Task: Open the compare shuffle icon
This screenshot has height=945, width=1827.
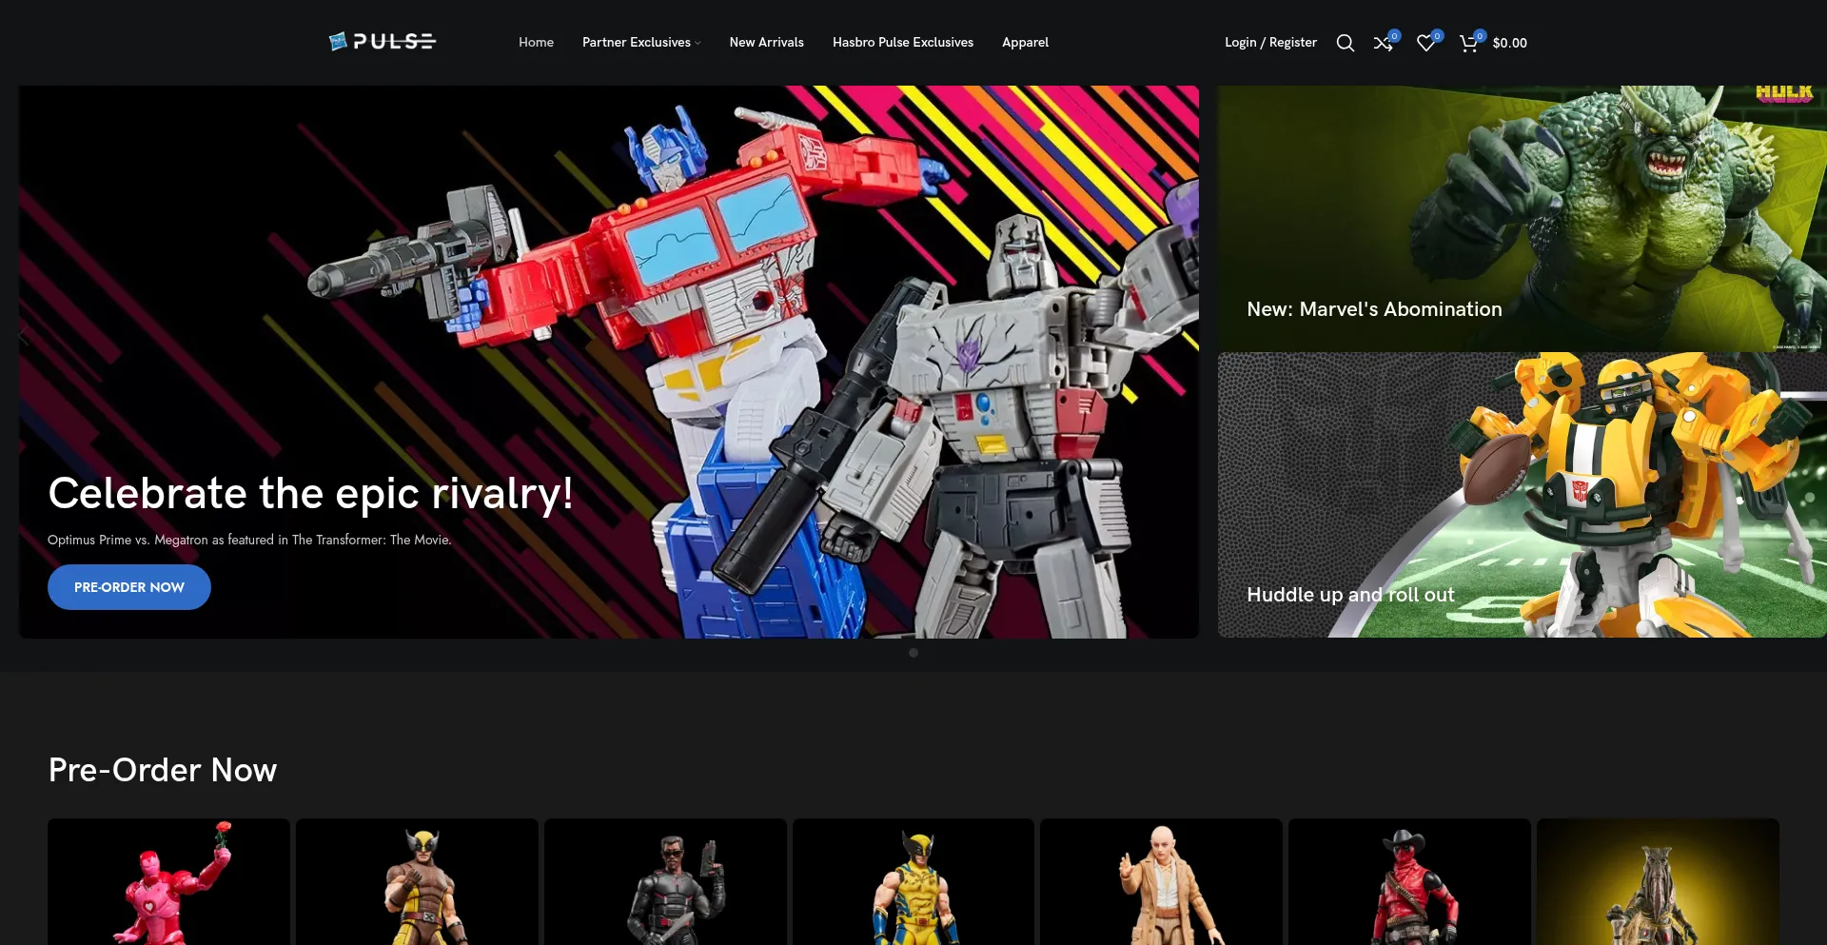Action: (1383, 43)
